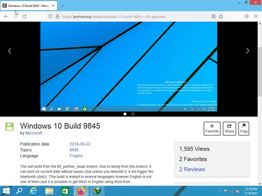Jump to the 2 Reviews section
This screenshot has width=262, height=196.
pos(192,169)
